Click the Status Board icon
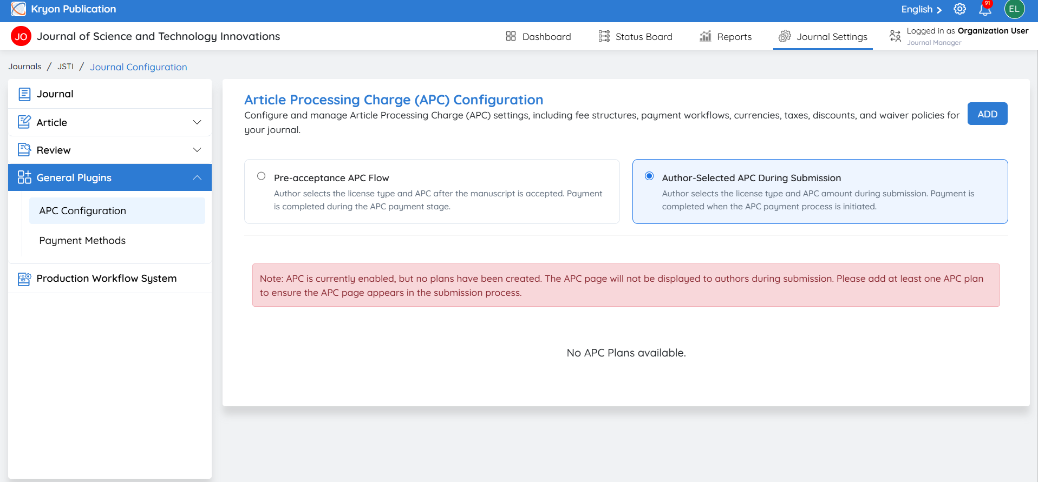The height and width of the screenshot is (482, 1038). 604,36
